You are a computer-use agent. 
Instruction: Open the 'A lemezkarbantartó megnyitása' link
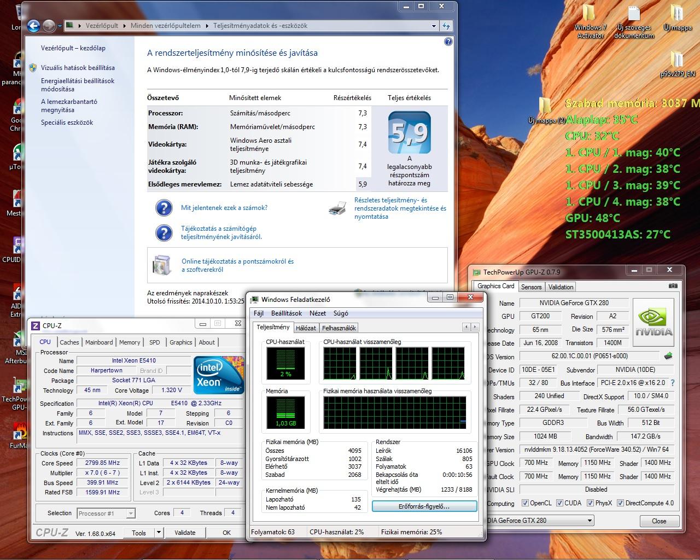click(x=69, y=106)
